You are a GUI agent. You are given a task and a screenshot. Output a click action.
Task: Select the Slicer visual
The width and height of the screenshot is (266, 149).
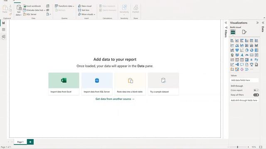237,60
